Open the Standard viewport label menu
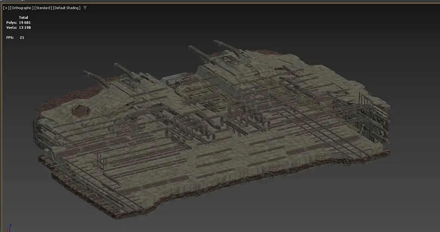 point(43,8)
